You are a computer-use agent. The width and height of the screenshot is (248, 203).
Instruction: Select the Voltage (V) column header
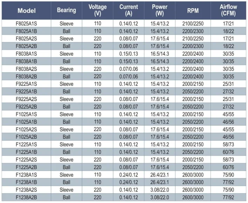click(97, 11)
